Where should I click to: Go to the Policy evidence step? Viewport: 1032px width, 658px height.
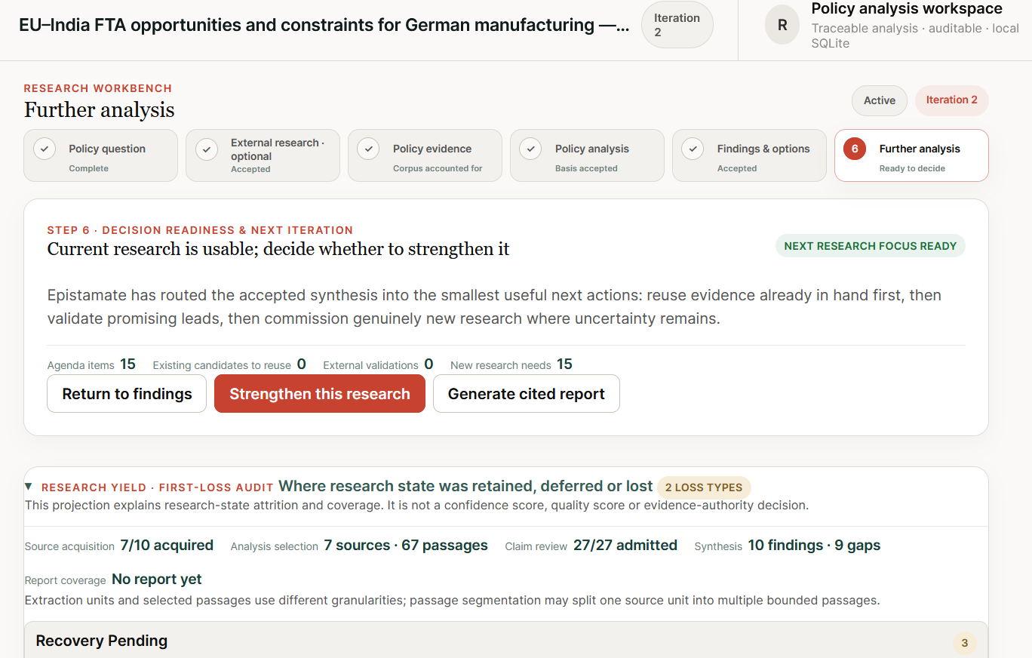[x=425, y=155]
